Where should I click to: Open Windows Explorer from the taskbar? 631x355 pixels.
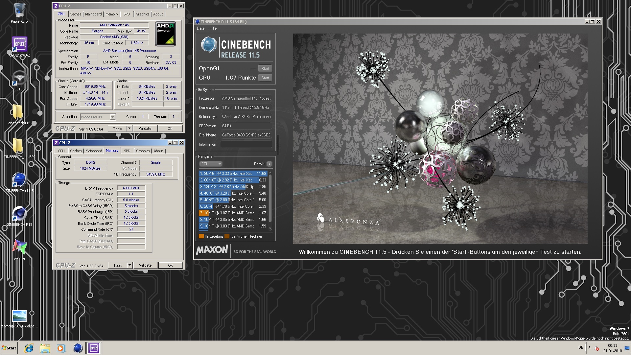tap(45, 348)
